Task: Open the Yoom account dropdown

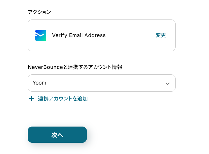Action: tap(101, 83)
